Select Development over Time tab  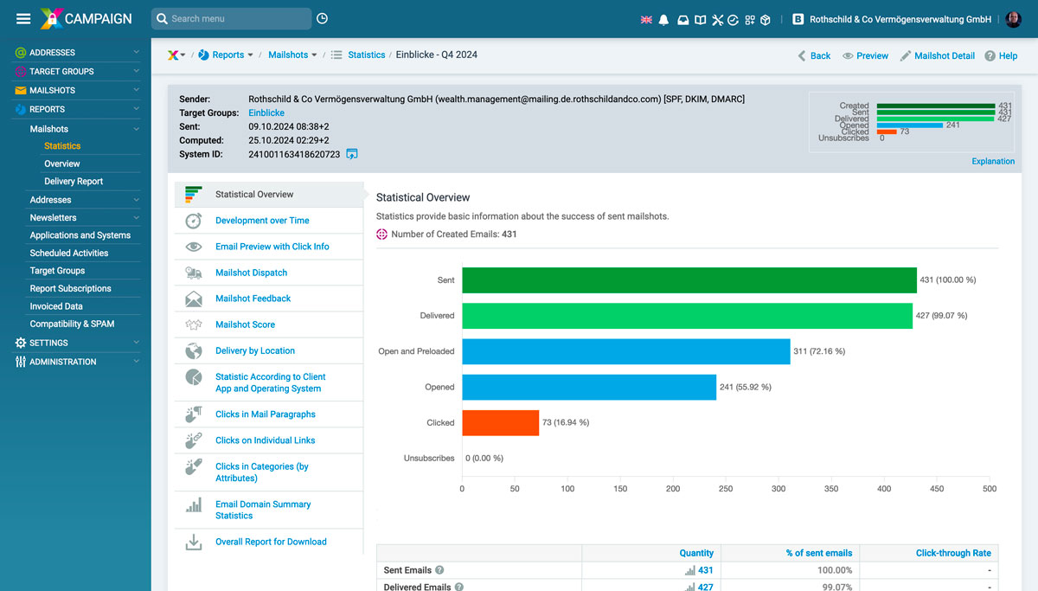pyautogui.click(x=262, y=221)
